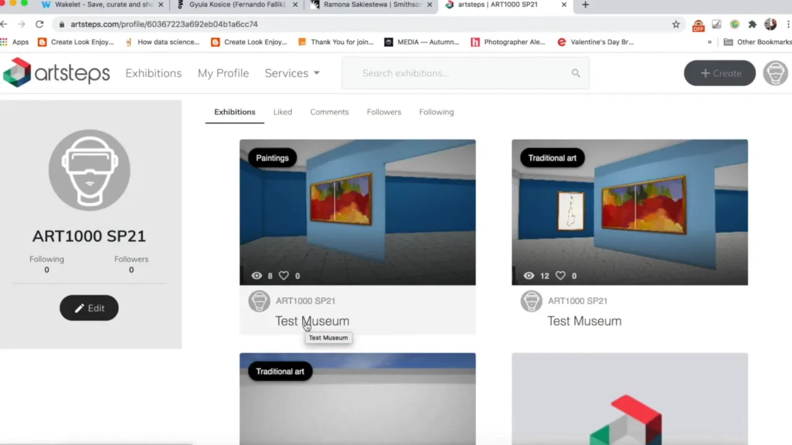Click the browser back arrow
Screen dimensions: 792x445
pyautogui.click(x=4, y=24)
